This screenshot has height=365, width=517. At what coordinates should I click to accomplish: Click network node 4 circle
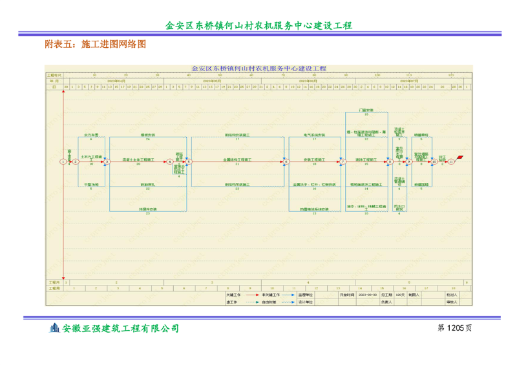[x=169, y=162]
